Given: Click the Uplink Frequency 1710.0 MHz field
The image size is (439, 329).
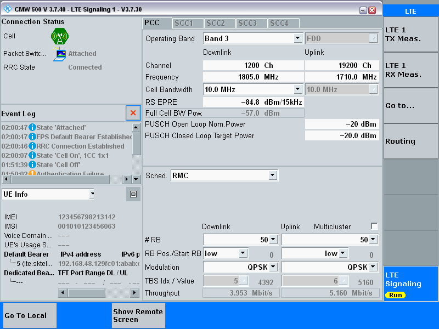Looking at the screenshot, I should pyautogui.click(x=342, y=77).
